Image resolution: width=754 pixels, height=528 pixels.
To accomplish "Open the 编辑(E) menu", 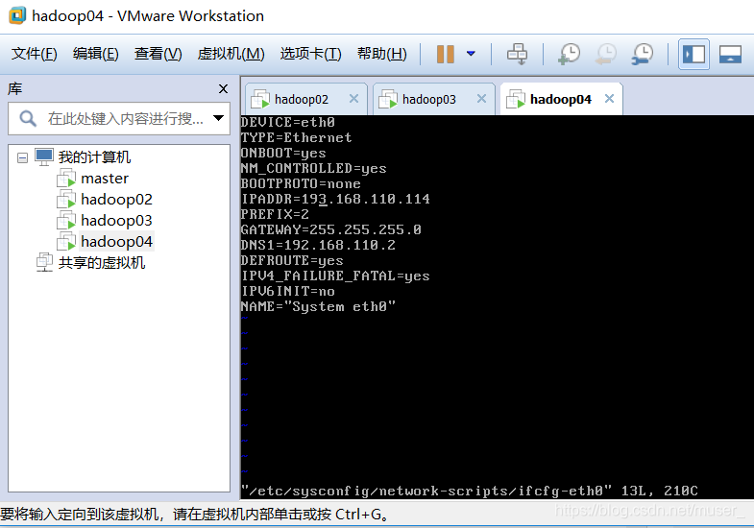I will [96, 54].
